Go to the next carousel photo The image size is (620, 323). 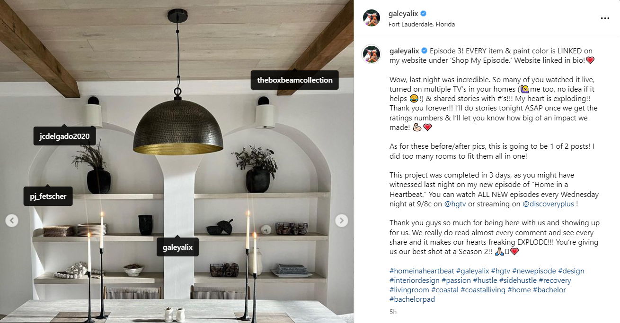[342, 221]
